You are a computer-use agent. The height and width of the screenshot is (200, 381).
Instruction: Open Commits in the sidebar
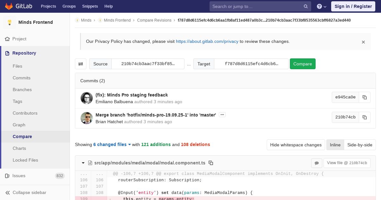coord(22,78)
